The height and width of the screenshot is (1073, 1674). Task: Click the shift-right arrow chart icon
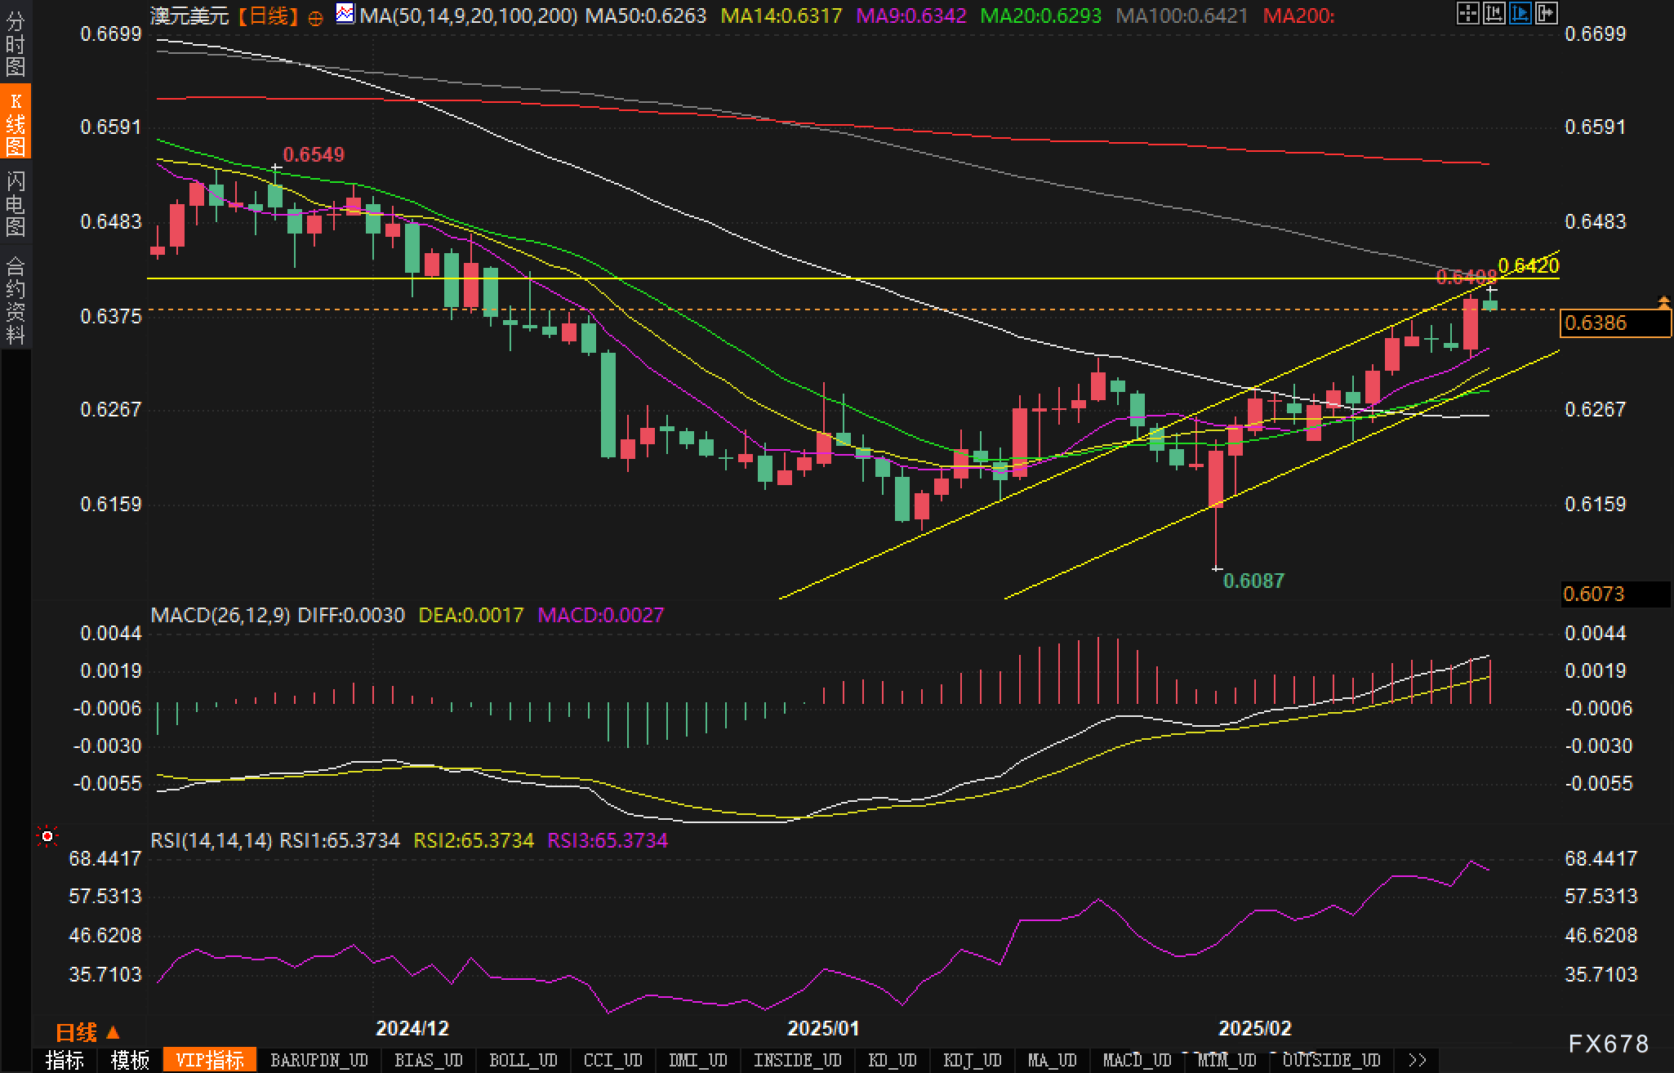click(x=1546, y=13)
